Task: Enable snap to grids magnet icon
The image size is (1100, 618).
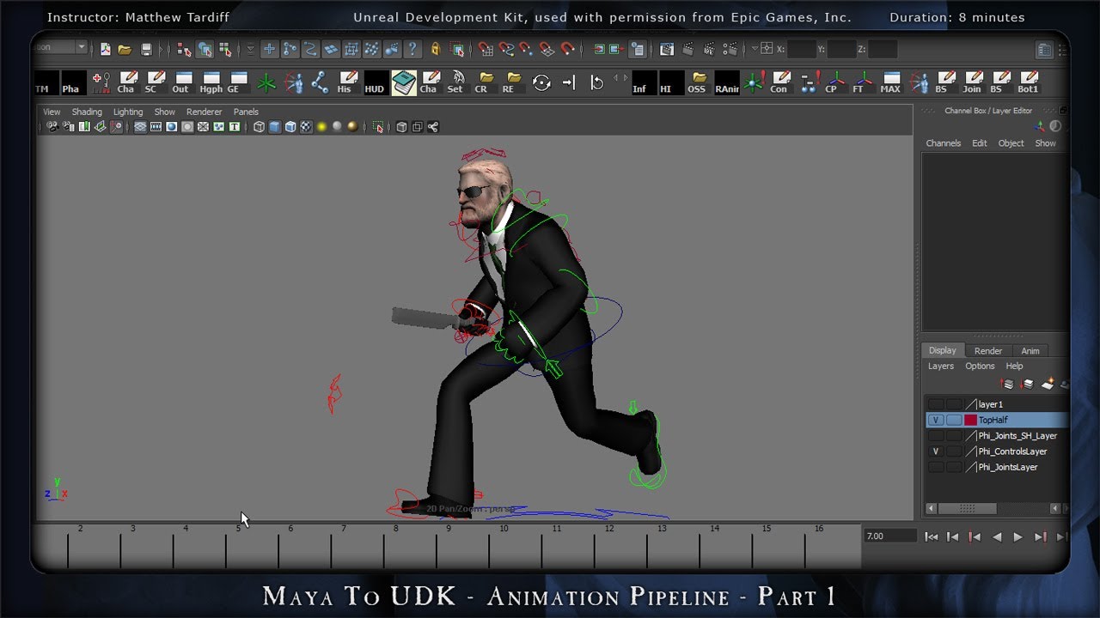Action: 486,50
